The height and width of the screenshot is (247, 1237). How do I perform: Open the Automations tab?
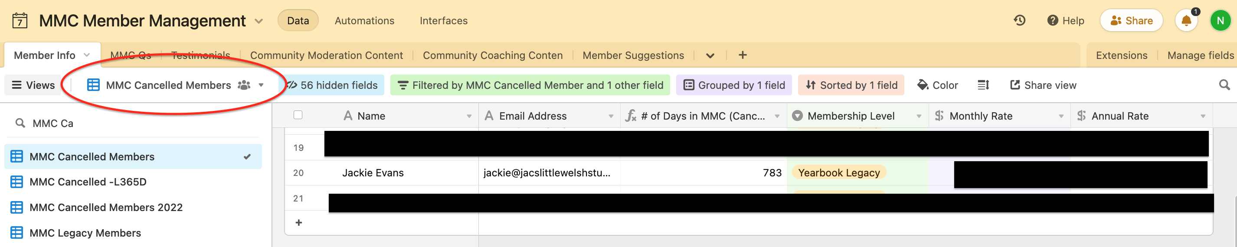(364, 21)
